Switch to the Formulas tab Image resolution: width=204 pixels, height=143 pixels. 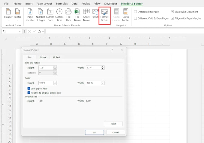pos(62,4)
